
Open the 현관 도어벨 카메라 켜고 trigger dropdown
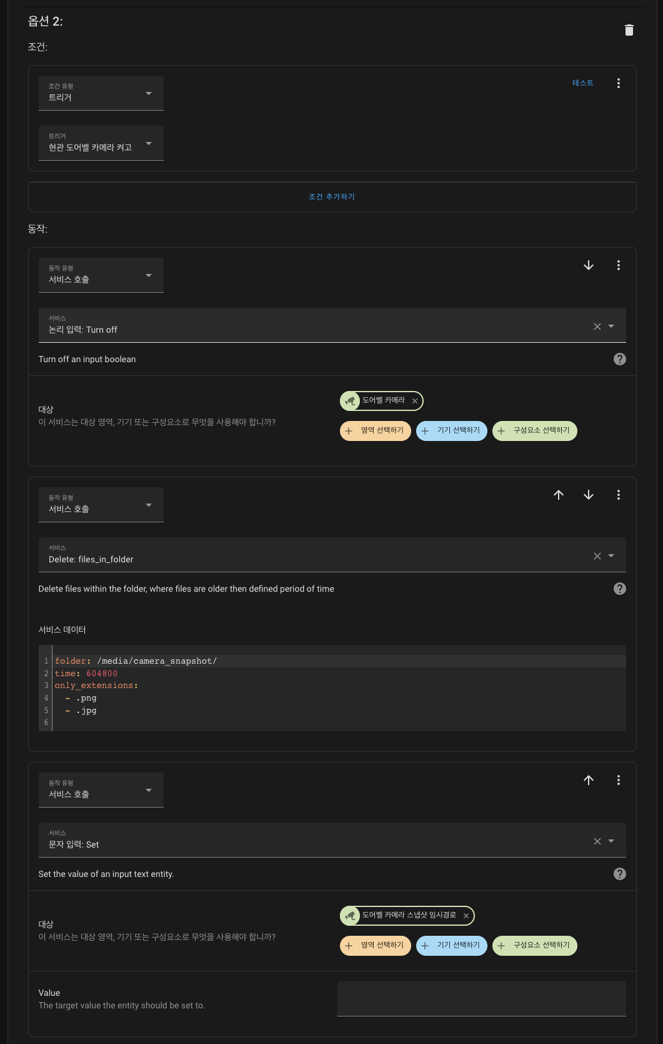101,143
